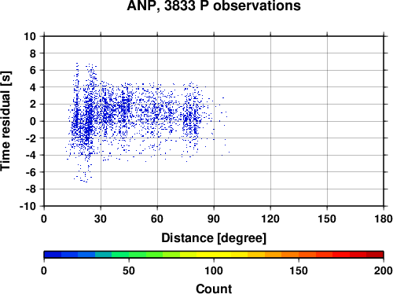This screenshot has height=294, width=393.
Task: Select the 'Time residual [s]' axis label
Action: pyautogui.click(x=6, y=121)
